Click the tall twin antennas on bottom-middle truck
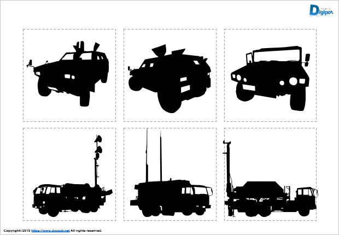The image size is (339, 235). [154, 156]
